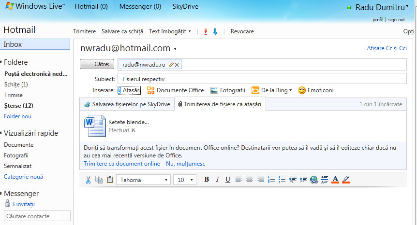Open Șterse (12) deleted folder
This screenshot has height=225, width=417.
[18, 106]
